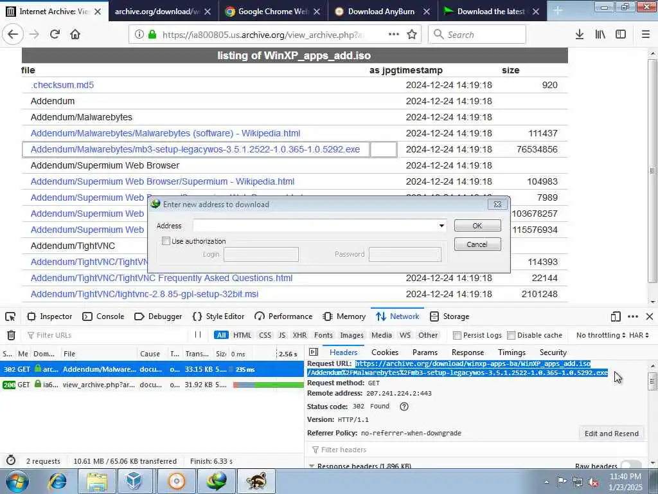Open the .checksum.md5 file link

(62, 85)
